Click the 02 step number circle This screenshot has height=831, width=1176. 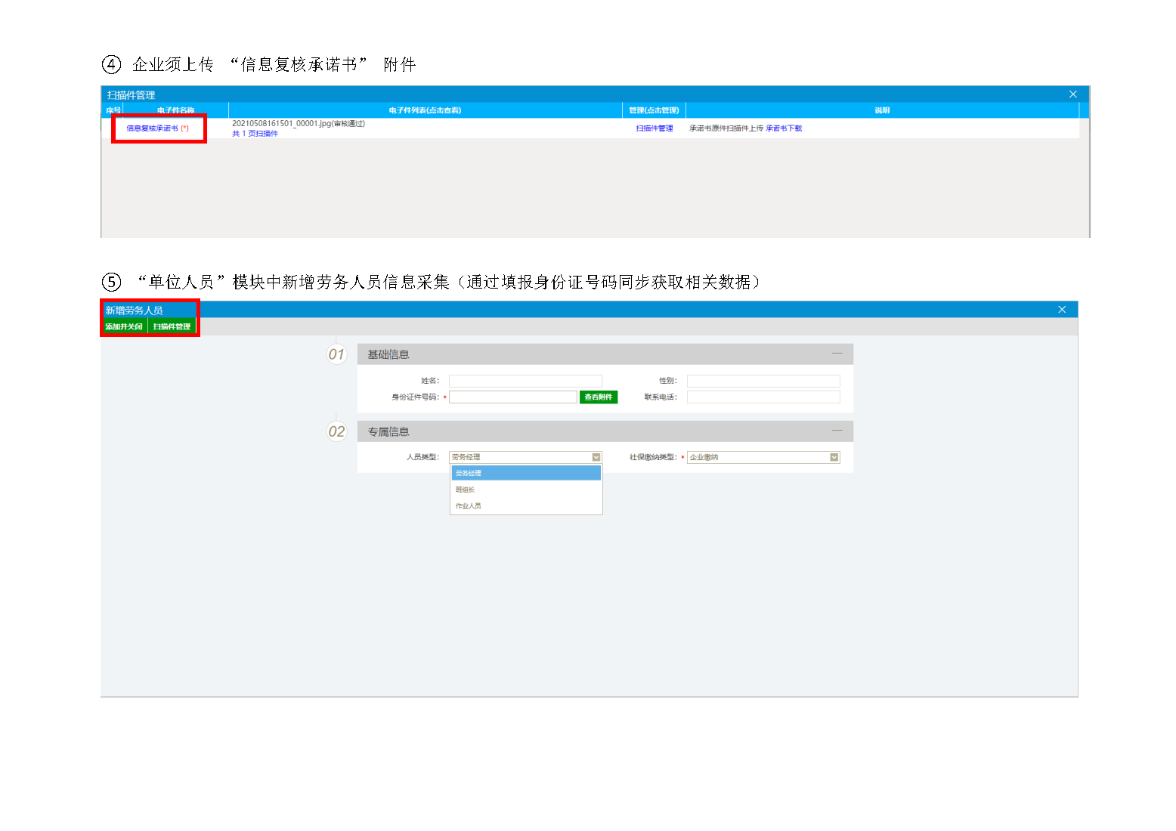[x=336, y=431]
